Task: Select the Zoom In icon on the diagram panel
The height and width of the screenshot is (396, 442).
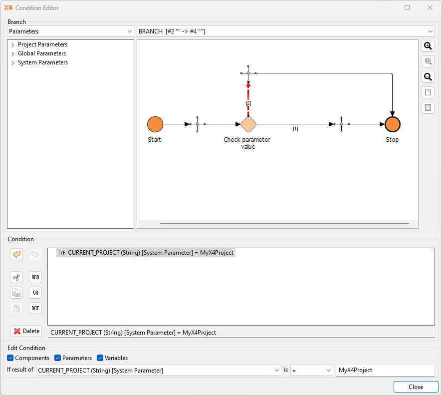Action: pyautogui.click(x=428, y=46)
